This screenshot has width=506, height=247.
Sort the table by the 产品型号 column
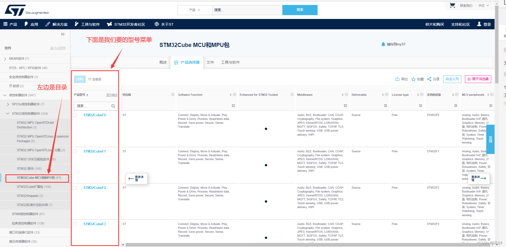[87, 95]
